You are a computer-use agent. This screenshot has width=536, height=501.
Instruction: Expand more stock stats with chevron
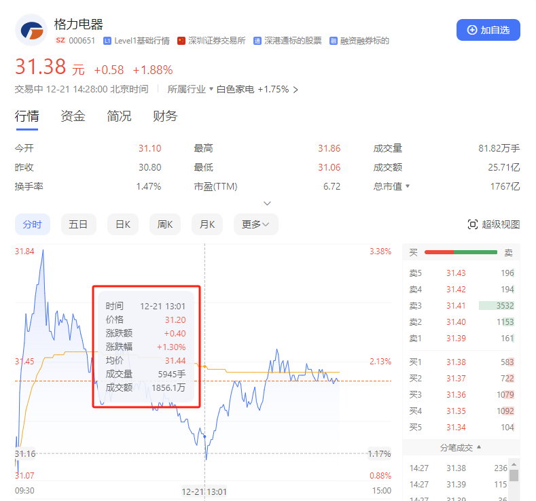coord(267,203)
